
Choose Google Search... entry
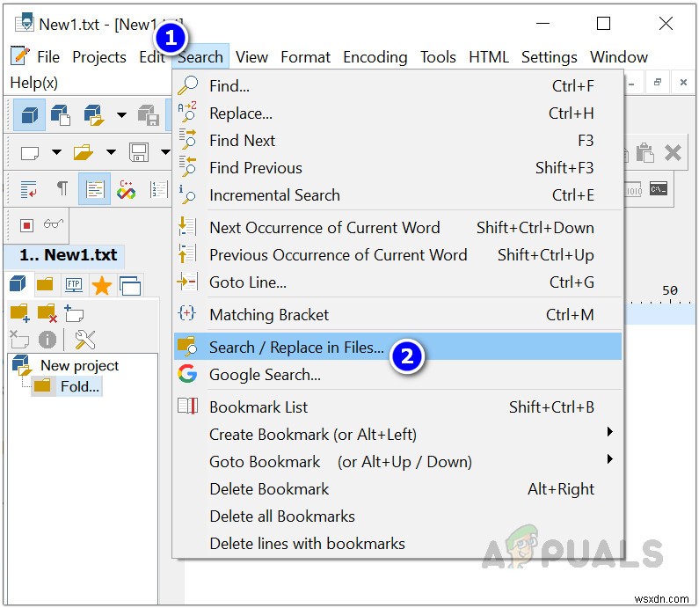click(397, 374)
